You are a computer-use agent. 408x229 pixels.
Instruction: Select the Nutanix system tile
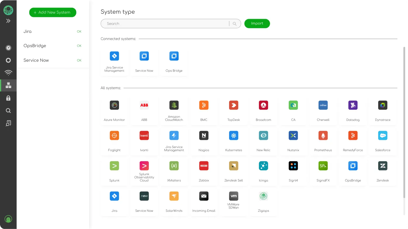click(293, 142)
